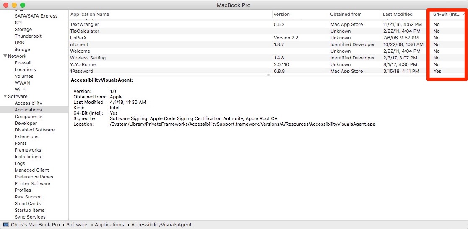Viewport: 468px width, 229px height.
Task: Open the Accessibility item in sidebar
Action: [28, 103]
